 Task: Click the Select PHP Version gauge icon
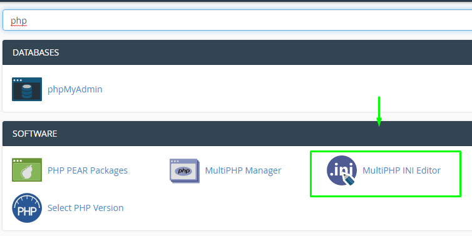[27, 208]
